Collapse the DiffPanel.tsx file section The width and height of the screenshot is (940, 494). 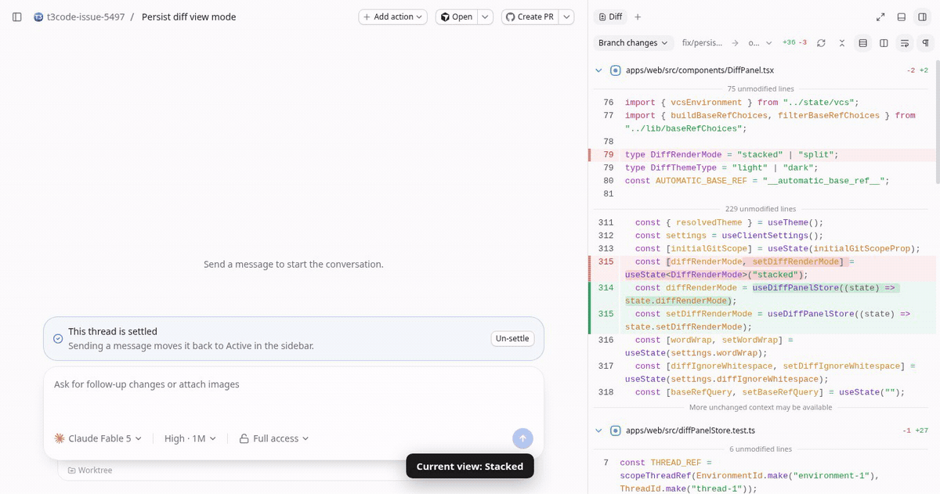click(x=598, y=70)
